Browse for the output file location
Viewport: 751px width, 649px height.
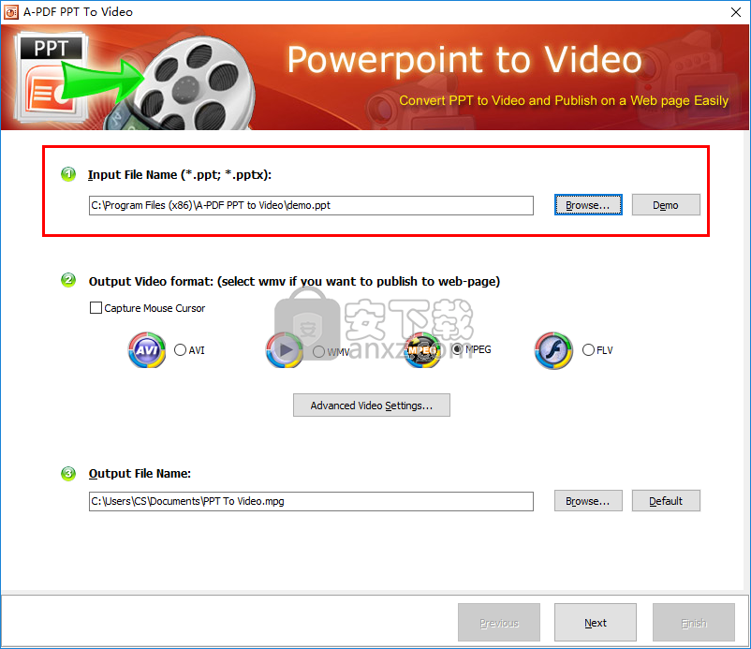(x=588, y=501)
